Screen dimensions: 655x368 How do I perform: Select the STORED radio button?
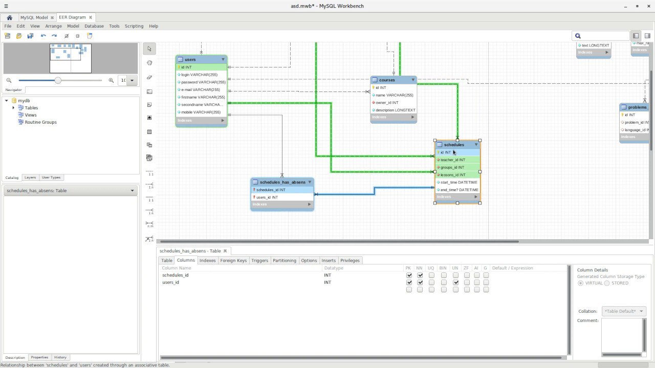(607, 283)
